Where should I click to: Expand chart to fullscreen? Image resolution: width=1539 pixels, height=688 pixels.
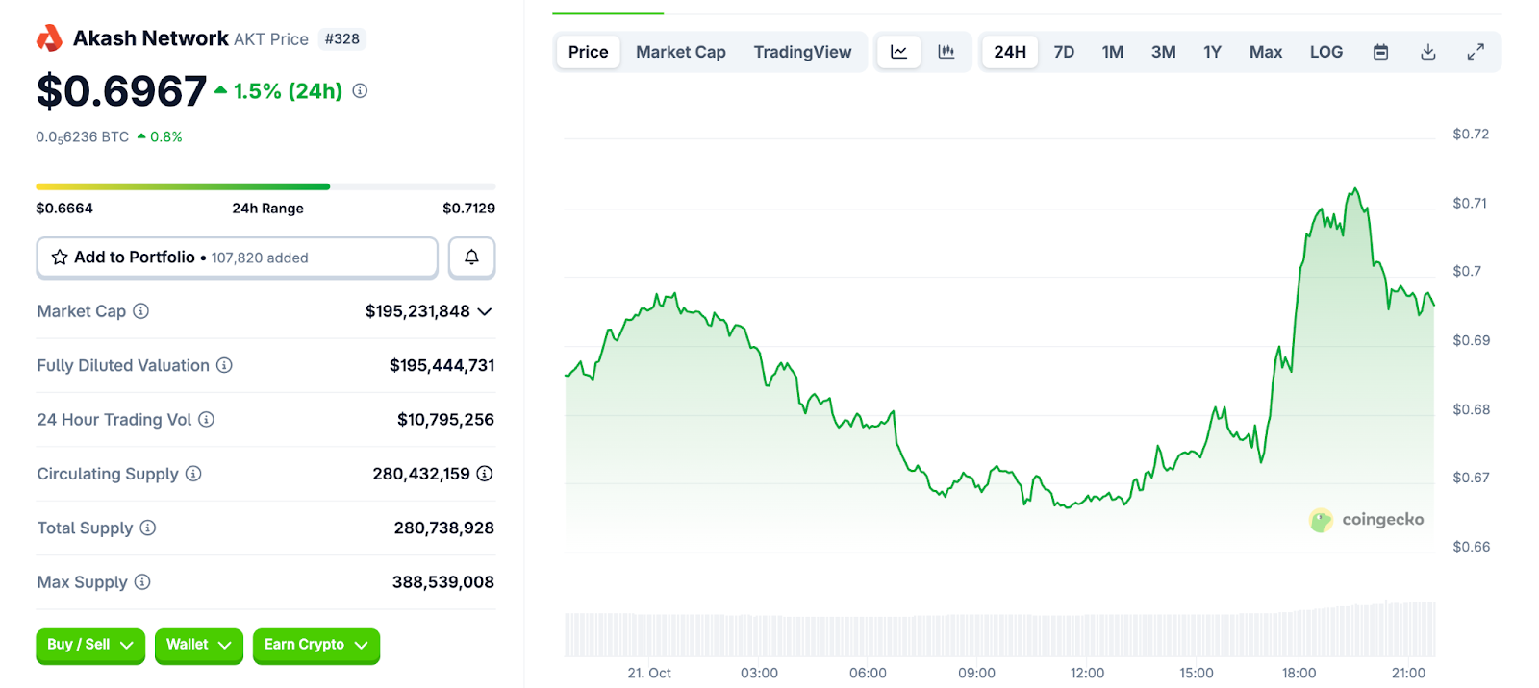1476,52
